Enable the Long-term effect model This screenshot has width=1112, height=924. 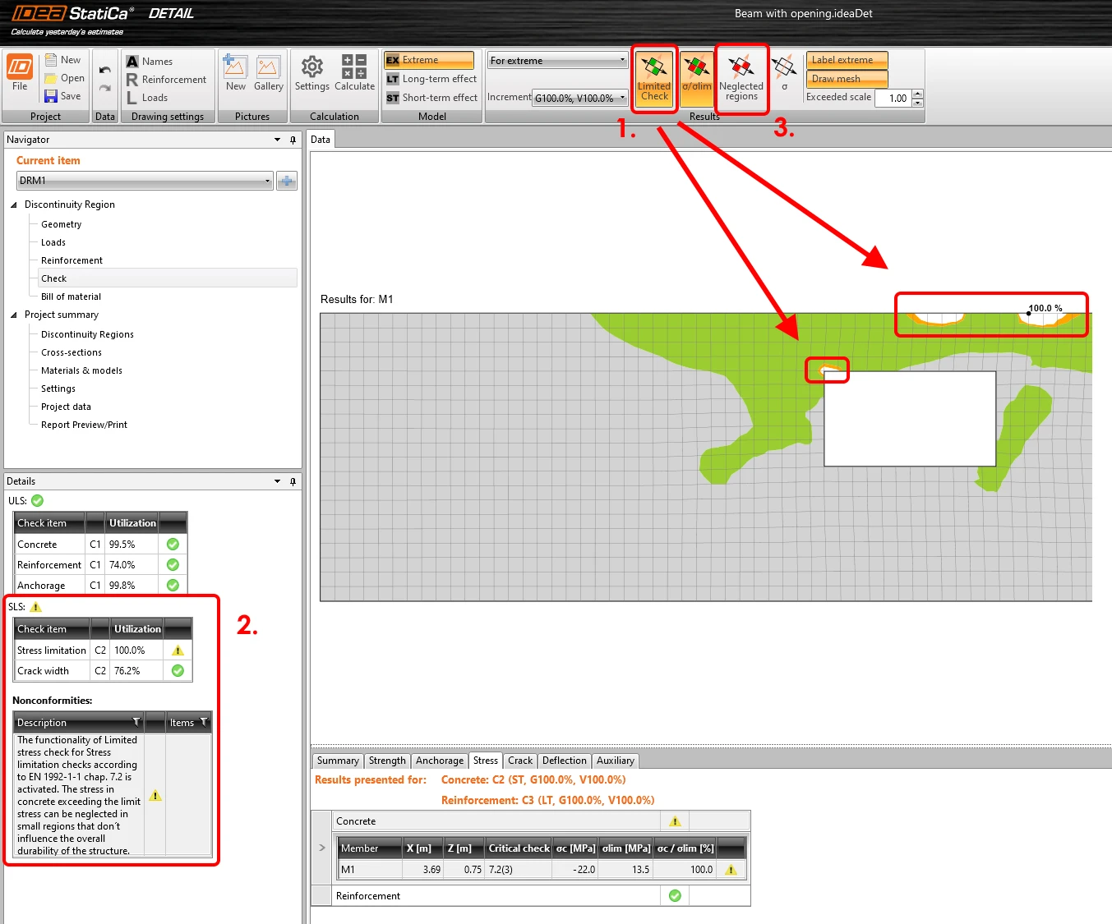tap(431, 79)
